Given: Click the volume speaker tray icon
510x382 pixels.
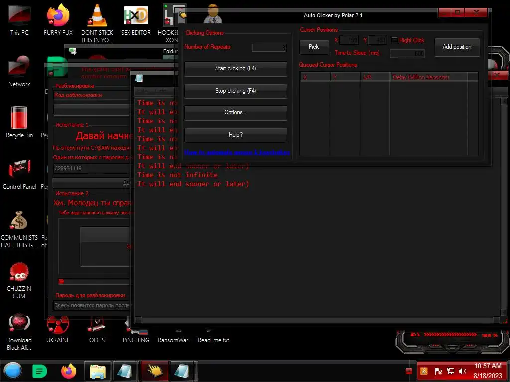Looking at the screenshot, I should coord(463,371).
